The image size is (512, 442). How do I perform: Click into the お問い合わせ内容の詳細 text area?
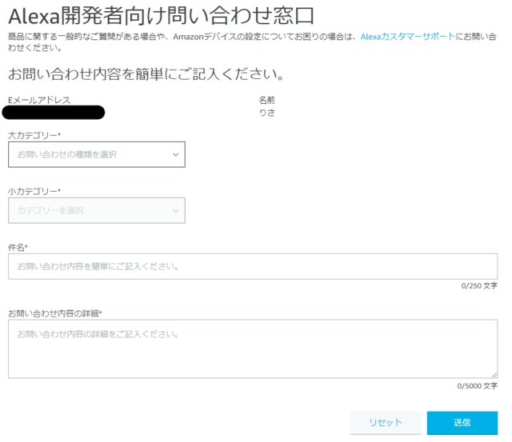click(253, 349)
